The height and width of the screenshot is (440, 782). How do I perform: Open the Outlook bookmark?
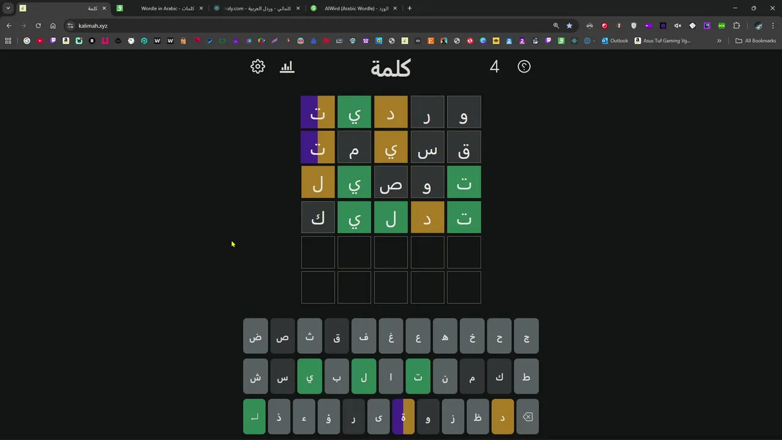click(615, 41)
